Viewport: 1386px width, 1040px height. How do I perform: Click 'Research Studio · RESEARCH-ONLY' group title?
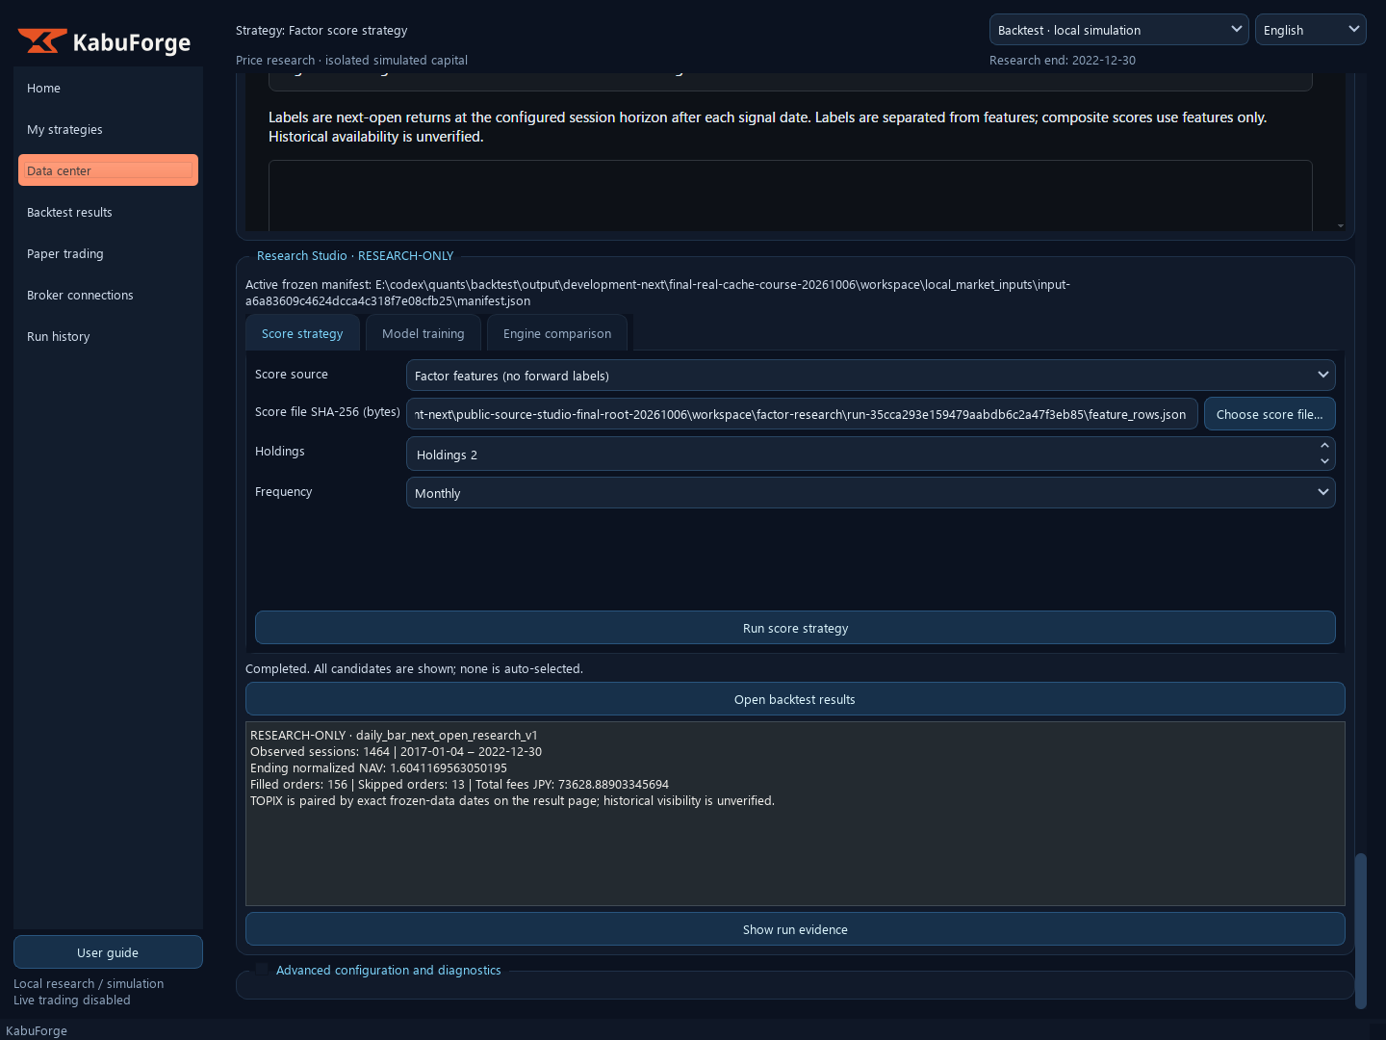[x=355, y=255]
